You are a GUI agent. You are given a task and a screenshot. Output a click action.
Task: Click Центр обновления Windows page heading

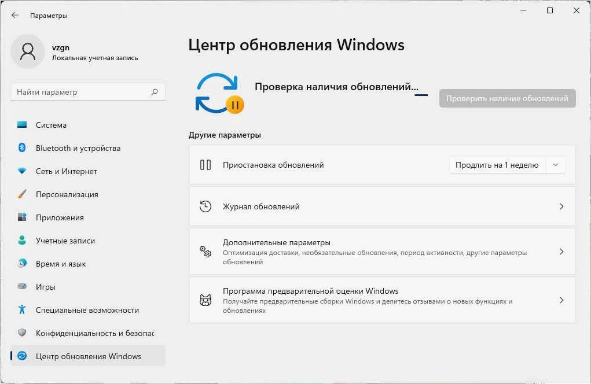tap(296, 45)
